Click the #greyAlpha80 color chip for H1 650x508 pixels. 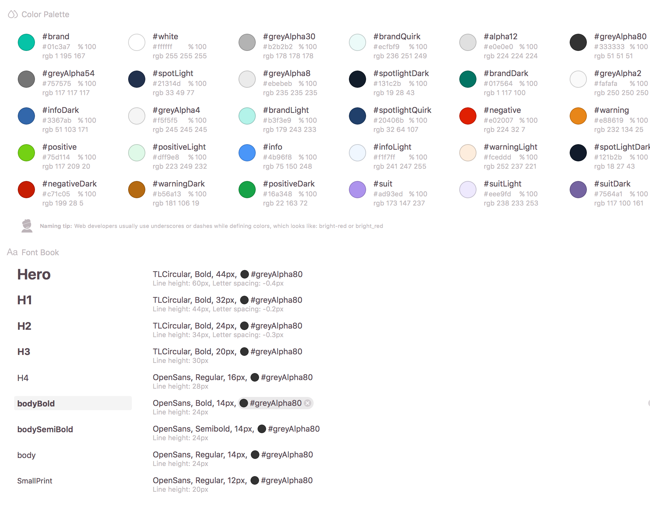(271, 300)
